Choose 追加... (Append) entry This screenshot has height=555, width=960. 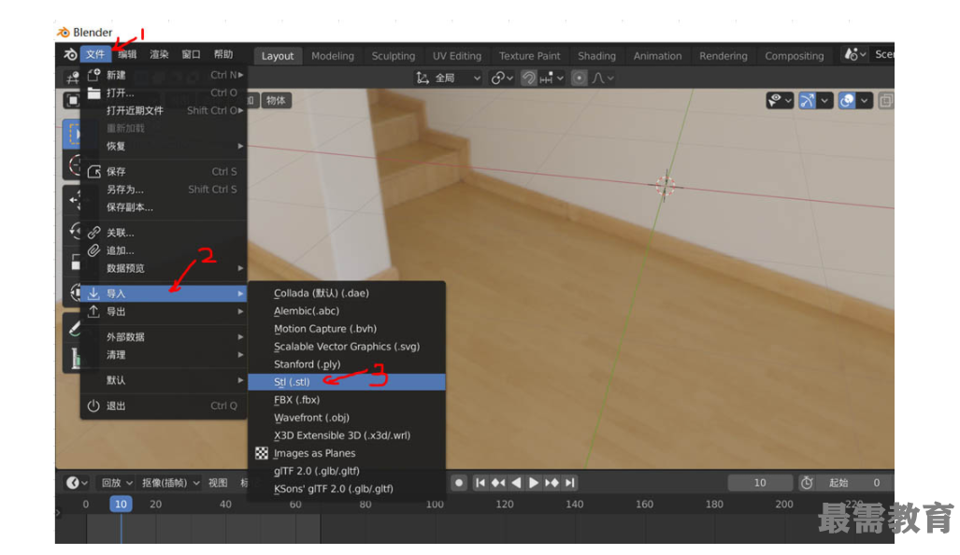click(165, 251)
